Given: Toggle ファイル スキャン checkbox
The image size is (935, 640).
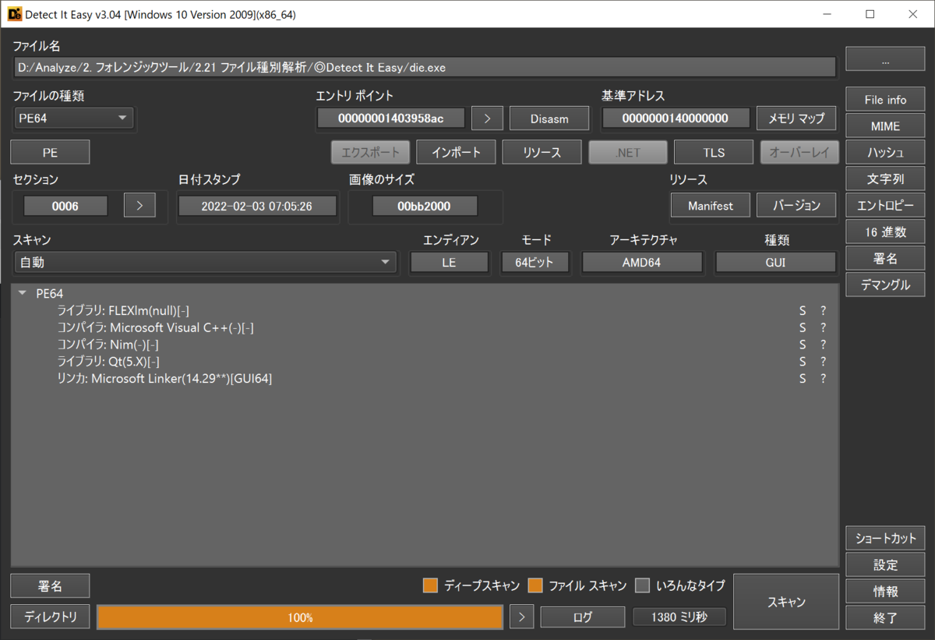Looking at the screenshot, I should [535, 585].
